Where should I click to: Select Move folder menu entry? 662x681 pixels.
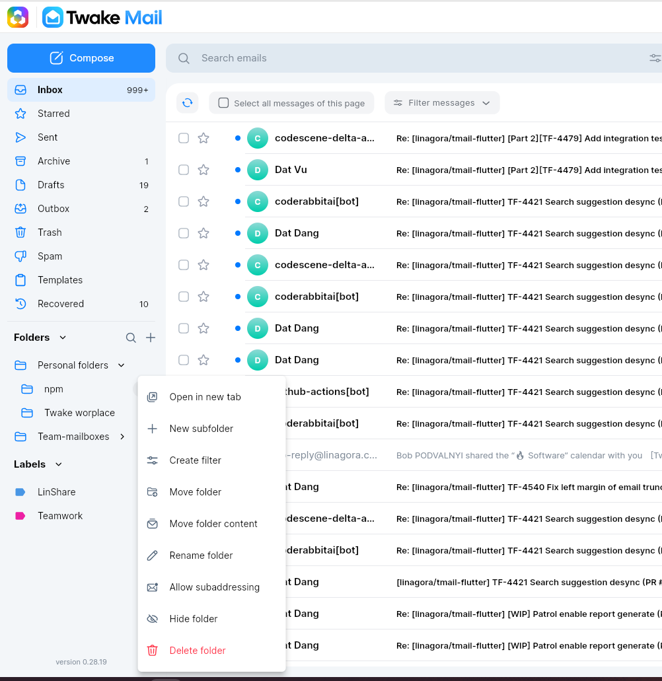pyautogui.click(x=211, y=492)
